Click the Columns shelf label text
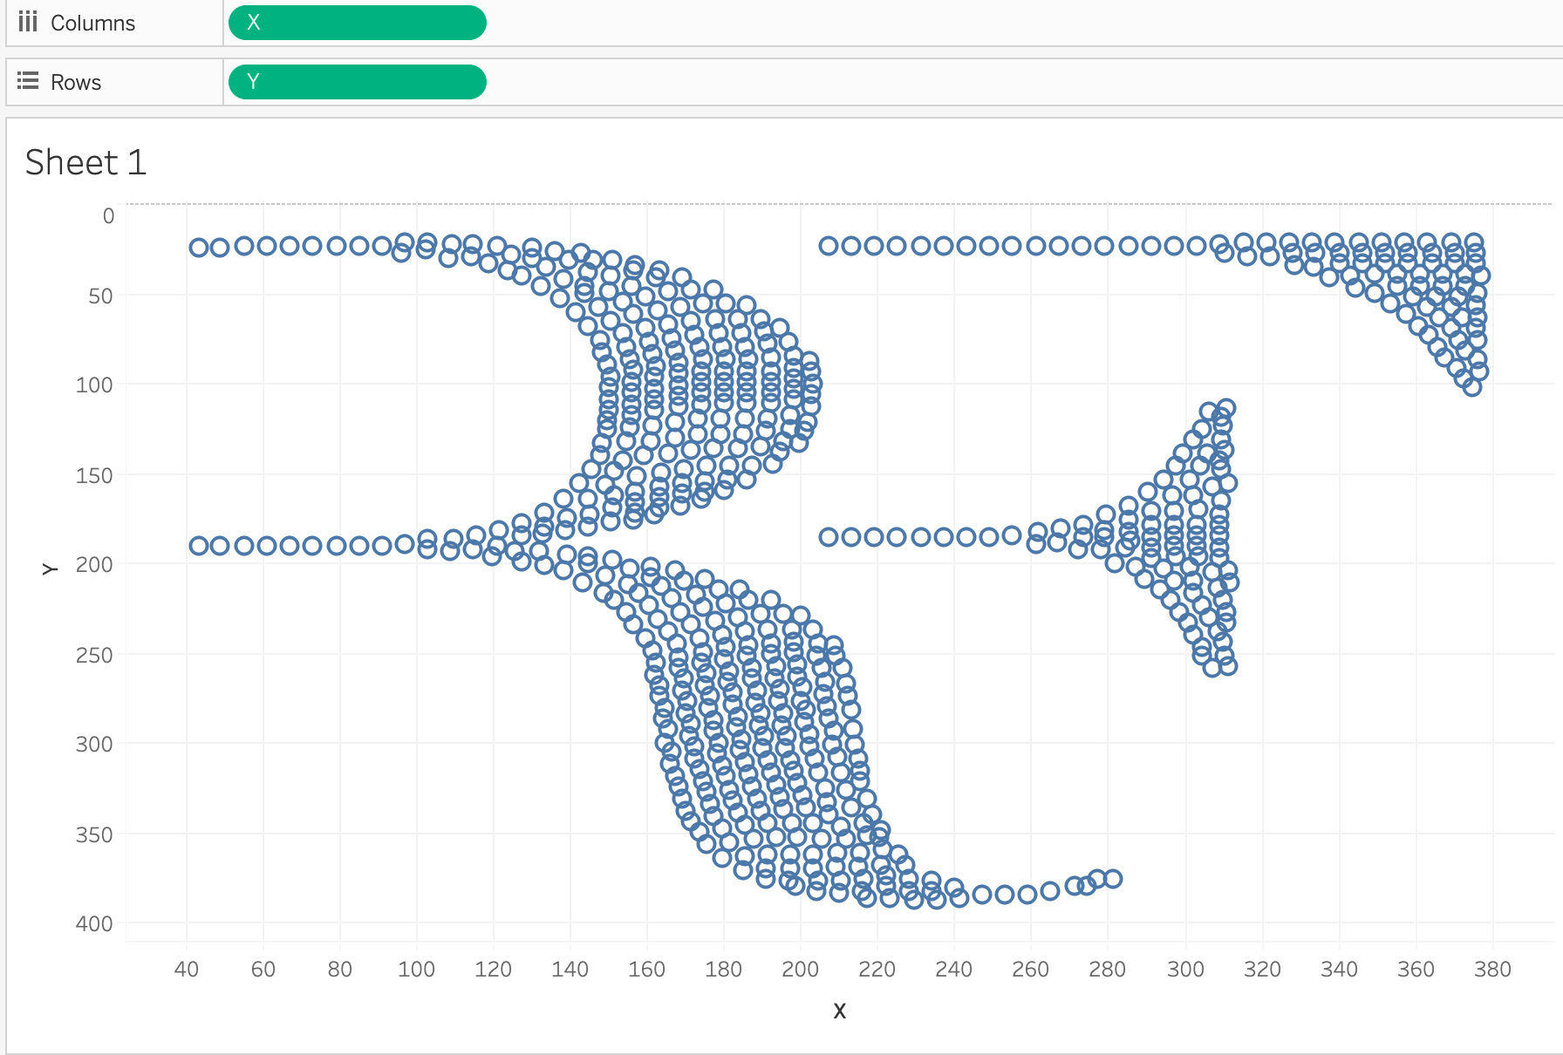This screenshot has height=1055, width=1563. [x=92, y=24]
